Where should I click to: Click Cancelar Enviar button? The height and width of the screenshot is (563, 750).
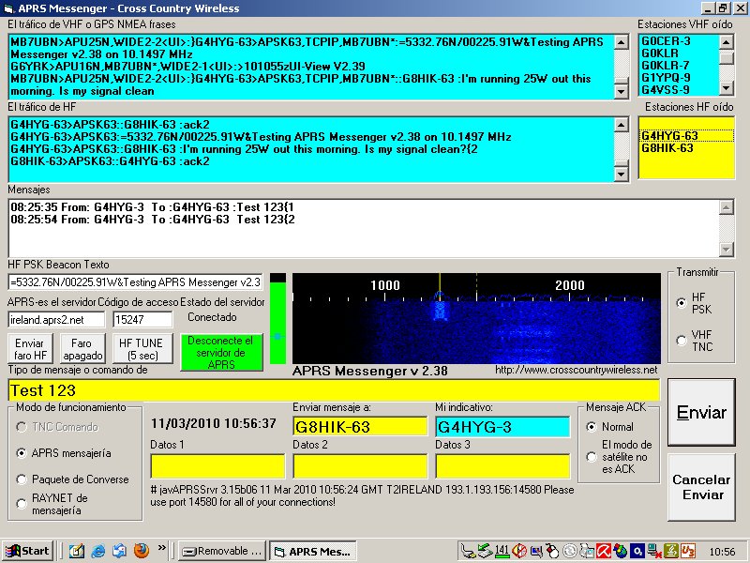click(701, 487)
